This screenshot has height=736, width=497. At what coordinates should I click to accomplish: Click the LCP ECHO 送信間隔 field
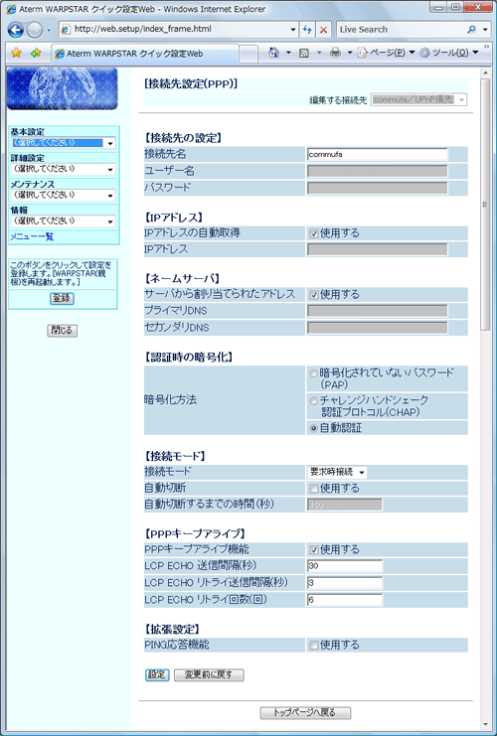[345, 566]
